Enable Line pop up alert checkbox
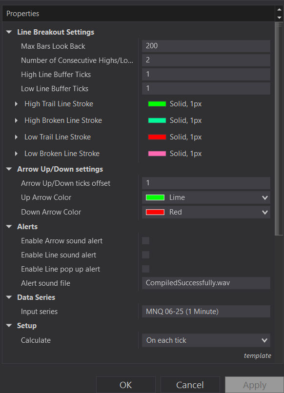 145,269
